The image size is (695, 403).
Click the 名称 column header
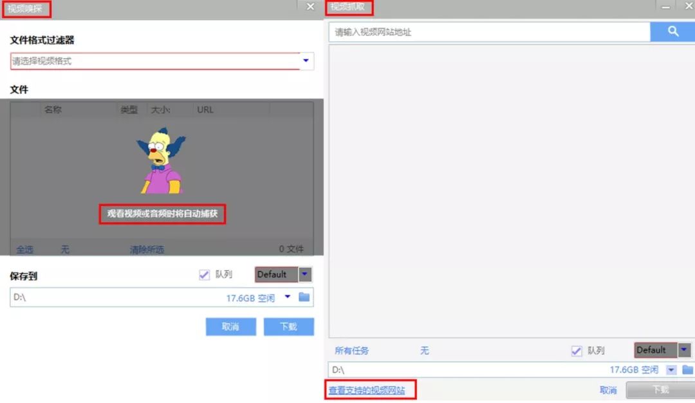coord(53,109)
